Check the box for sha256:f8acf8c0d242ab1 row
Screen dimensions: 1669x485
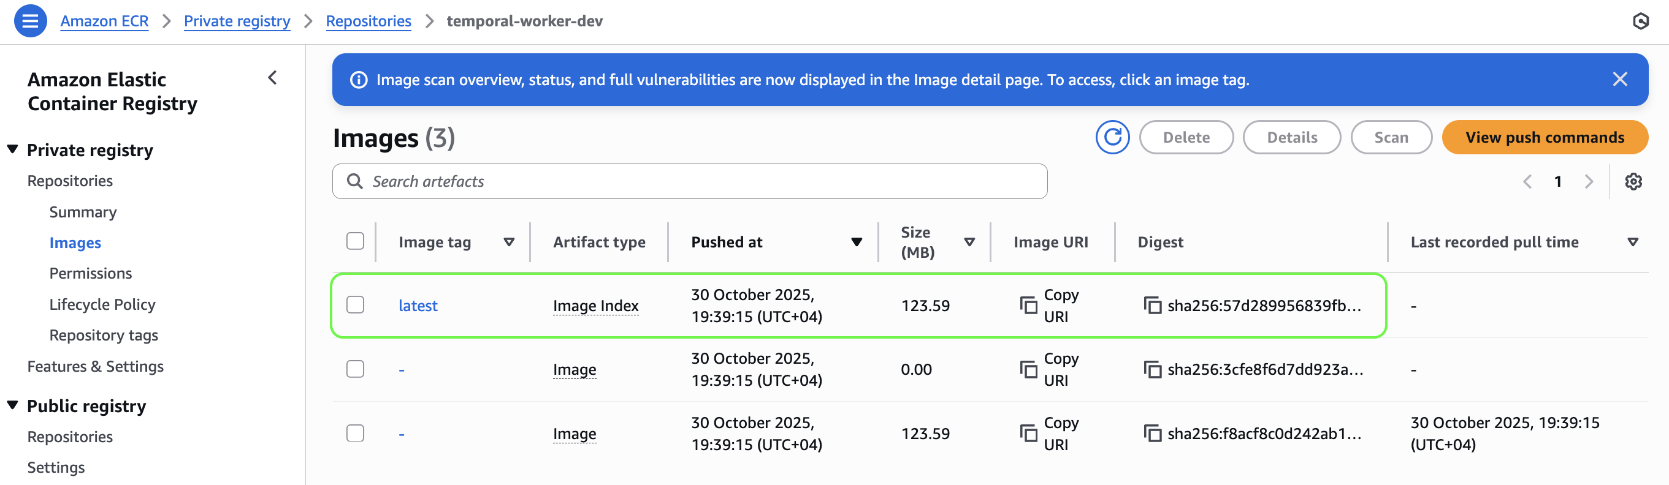(355, 432)
